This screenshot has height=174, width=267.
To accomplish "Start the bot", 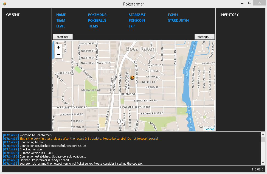I will (63, 37).
